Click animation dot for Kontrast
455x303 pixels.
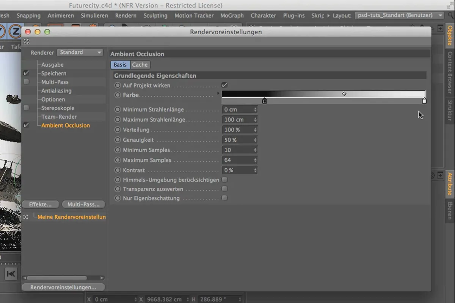point(118,170)
